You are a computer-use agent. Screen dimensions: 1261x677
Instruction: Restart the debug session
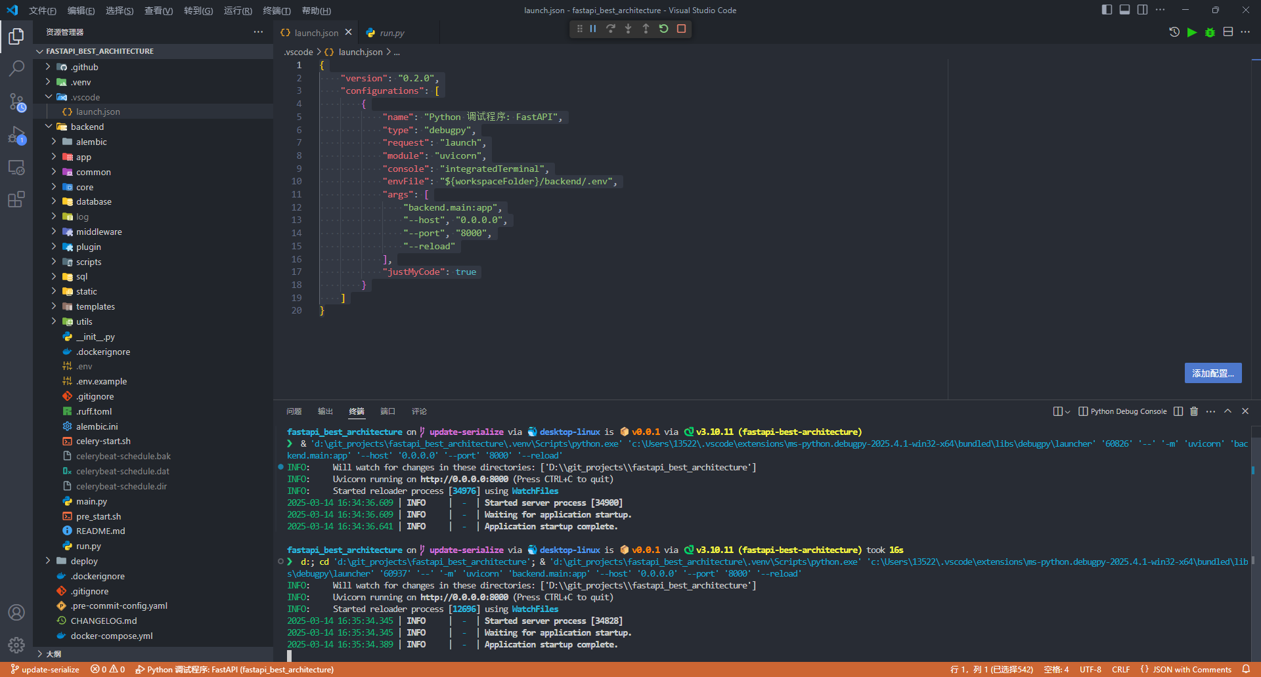tap(663, 28)
